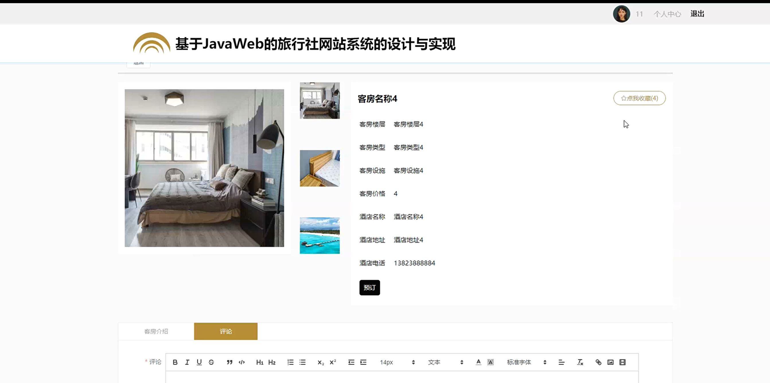Image resolution: width=770 pixels, height=383 pixels.
Task: Open the text alignment options
Action: coord(561,362)
